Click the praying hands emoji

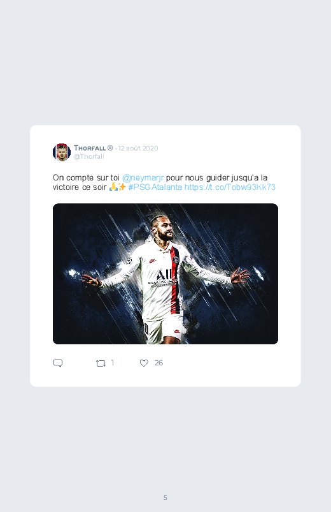113,187
